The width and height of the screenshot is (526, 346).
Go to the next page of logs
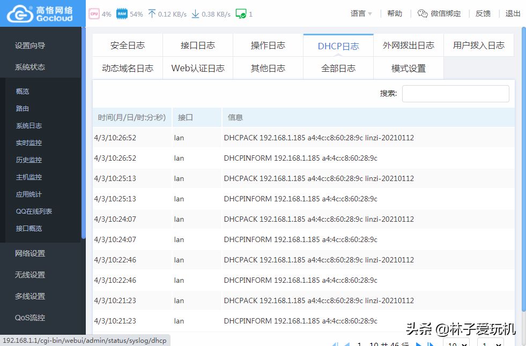419,344
